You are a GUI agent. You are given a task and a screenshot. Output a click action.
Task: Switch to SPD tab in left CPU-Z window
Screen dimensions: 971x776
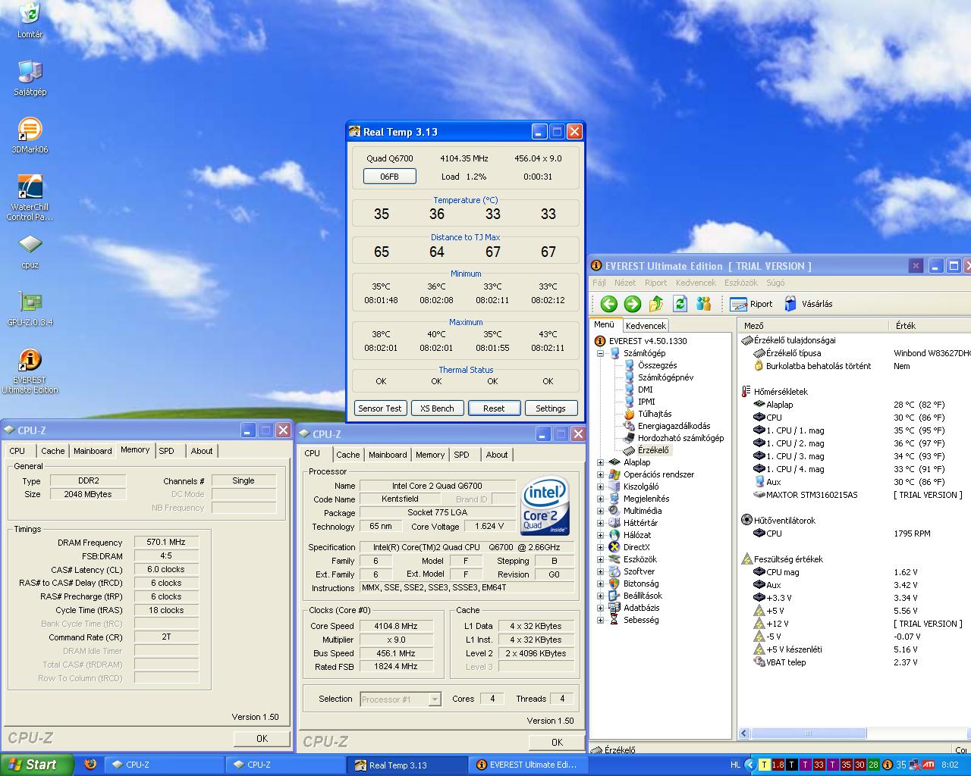pos(166,451)
